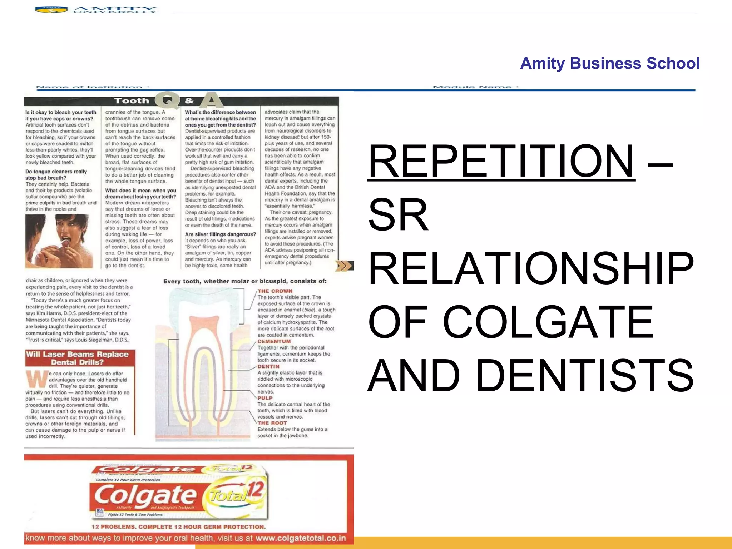Open the www.colgatetotal.co.in link
Image resolution: width=732 pixels, height=549 pixels.
[301, 538]
